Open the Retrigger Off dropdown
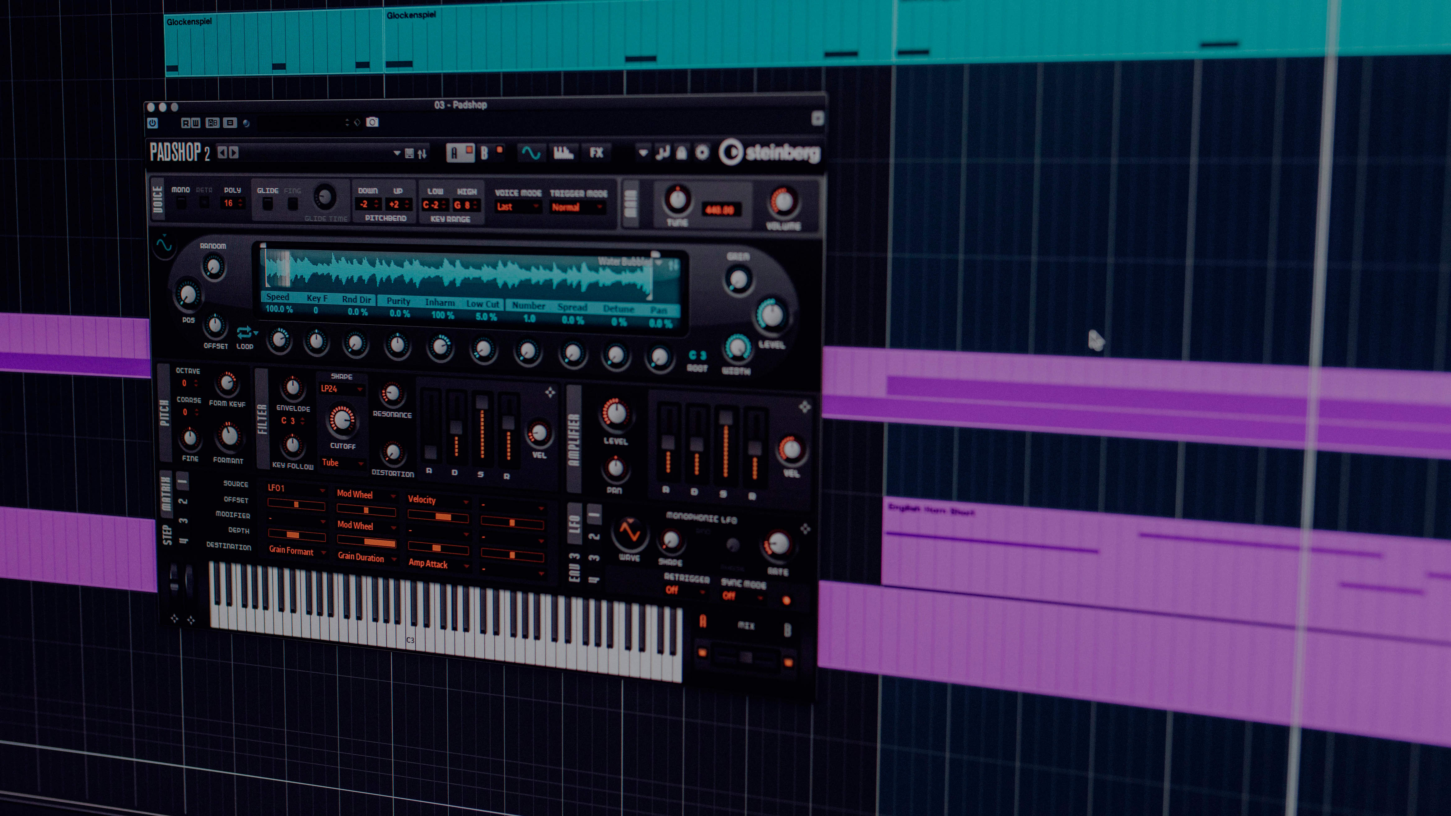Viewport: 1451px width, 816px height. (685, 590)
